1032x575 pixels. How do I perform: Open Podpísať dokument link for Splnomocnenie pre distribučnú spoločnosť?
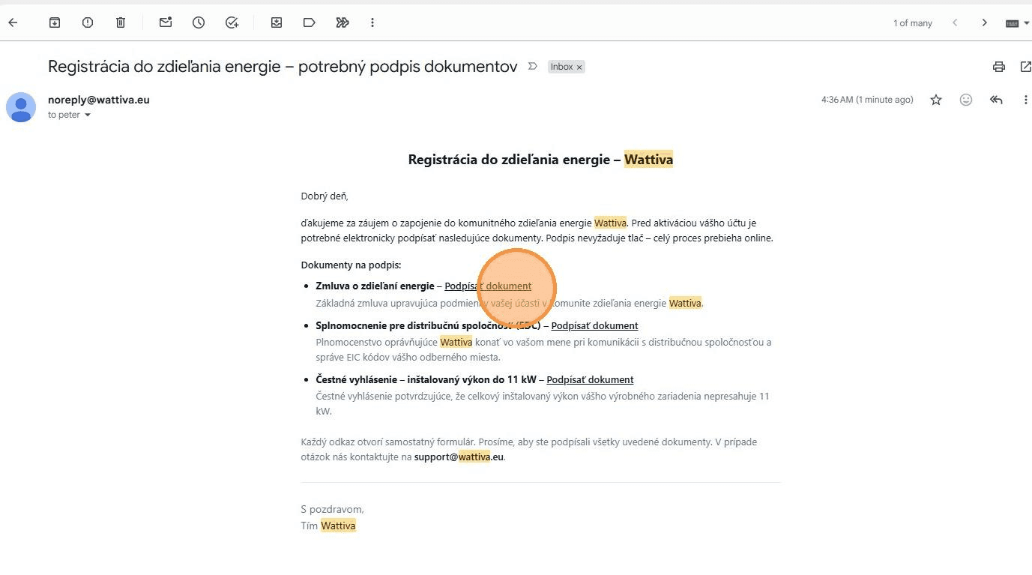[x=594, y=325]
